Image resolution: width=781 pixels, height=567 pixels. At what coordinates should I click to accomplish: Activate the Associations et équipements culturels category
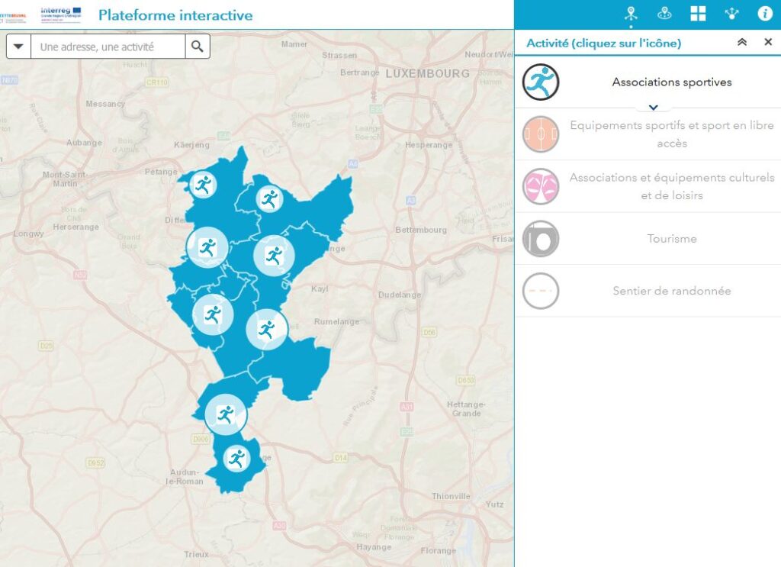[542, 186]
